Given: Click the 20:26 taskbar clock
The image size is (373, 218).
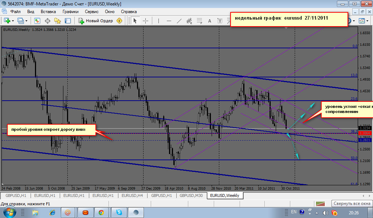Looking at the screenshot, I should coord(354,213).
